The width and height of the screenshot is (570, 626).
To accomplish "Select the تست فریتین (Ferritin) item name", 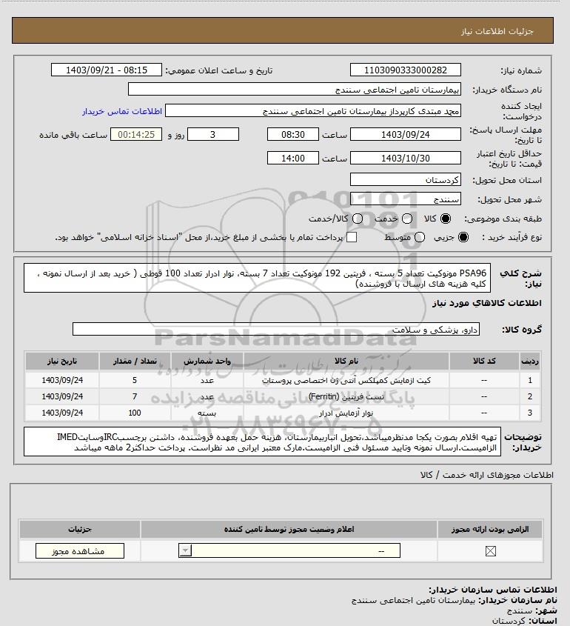I will 346,396.
